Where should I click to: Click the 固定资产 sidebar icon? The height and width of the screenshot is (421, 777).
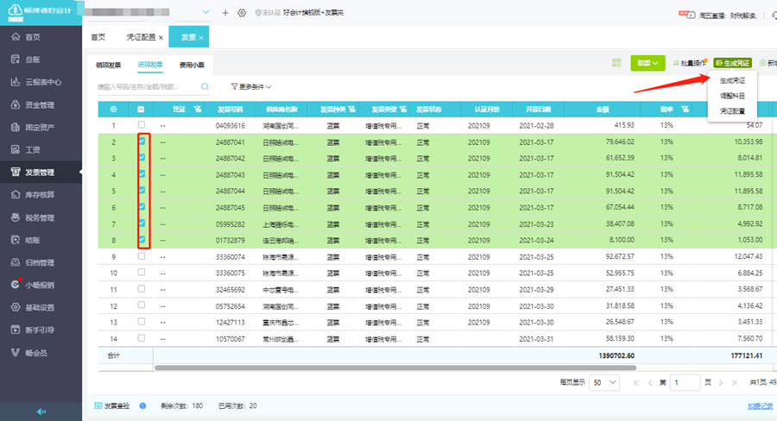(15, 128)
